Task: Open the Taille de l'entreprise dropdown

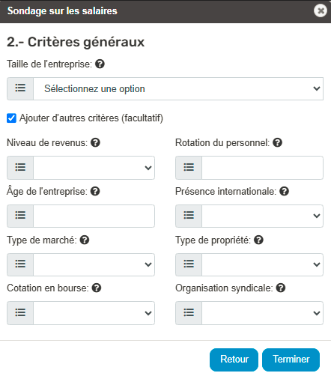Action: coord(178,88)
